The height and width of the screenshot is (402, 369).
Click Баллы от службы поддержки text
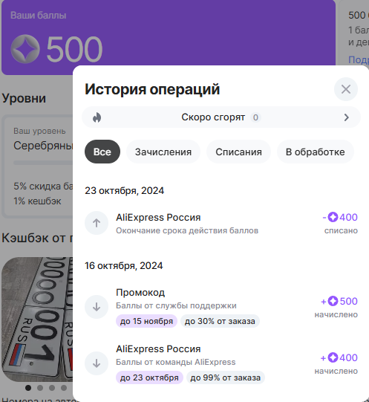coord(176,305)
